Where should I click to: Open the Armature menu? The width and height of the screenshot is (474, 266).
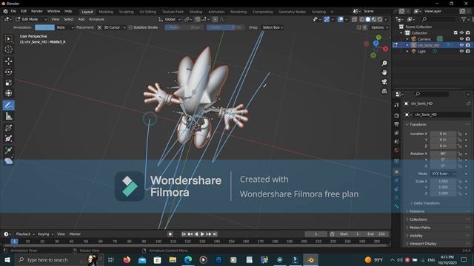[96, 19]
